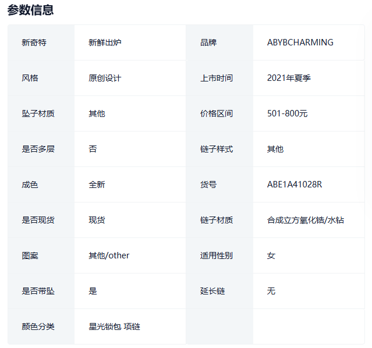Select the 其他/other pattern value

point(109,255)
